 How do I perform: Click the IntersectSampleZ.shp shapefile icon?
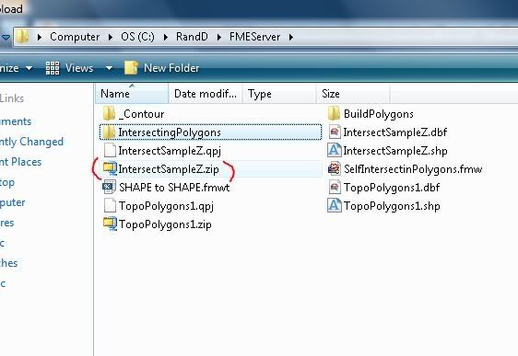click(x=334, y=150)
